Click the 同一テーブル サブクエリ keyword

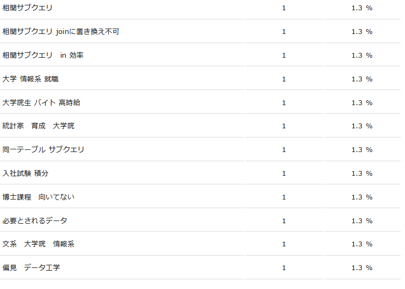[x=44, y=150]
